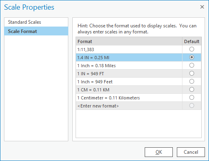This screenshot has height=161, width=209.
Task: Confirm changes with the OK button
Action: click(x=159, y=152)
